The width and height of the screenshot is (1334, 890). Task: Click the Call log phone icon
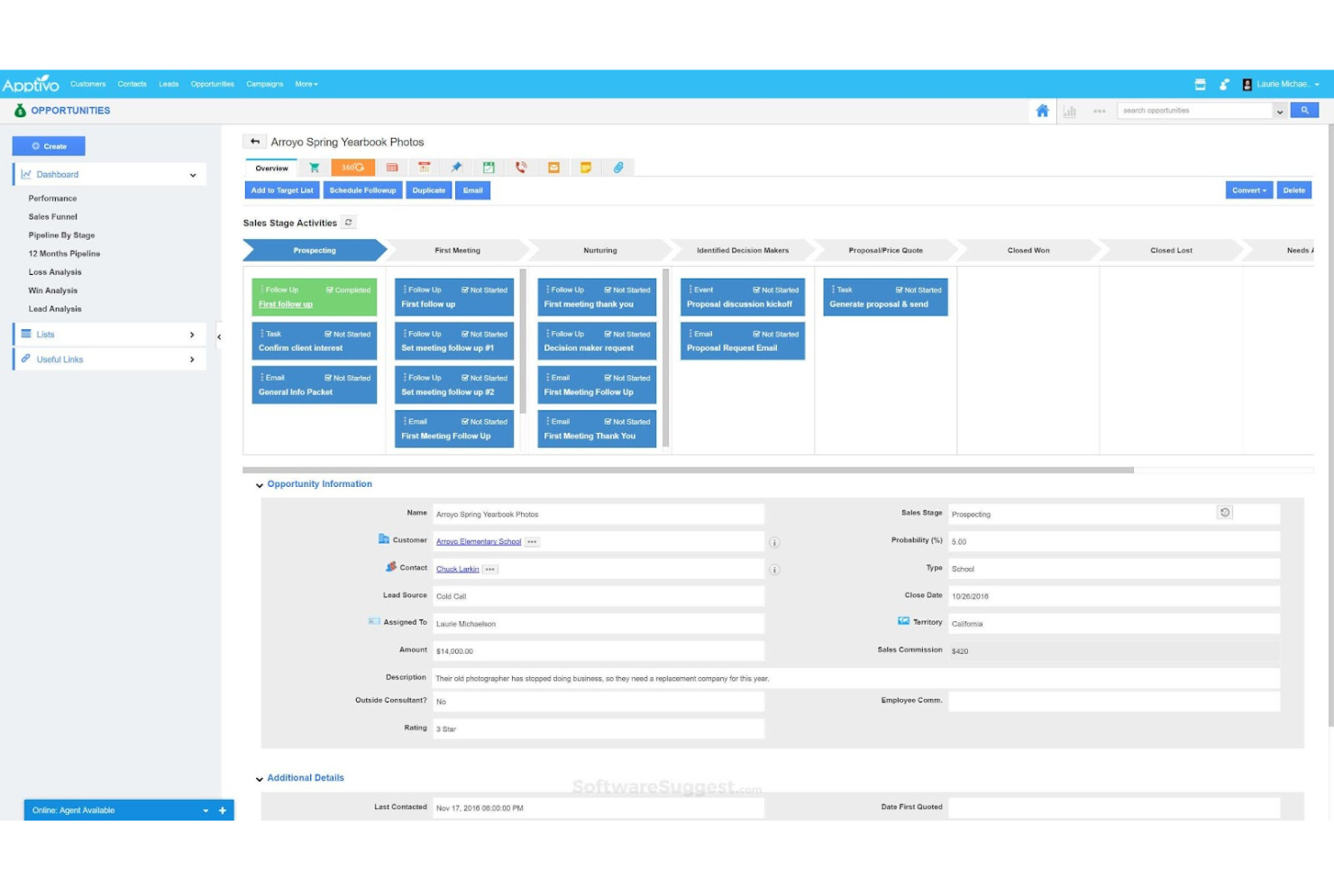(x=521, y=167)
